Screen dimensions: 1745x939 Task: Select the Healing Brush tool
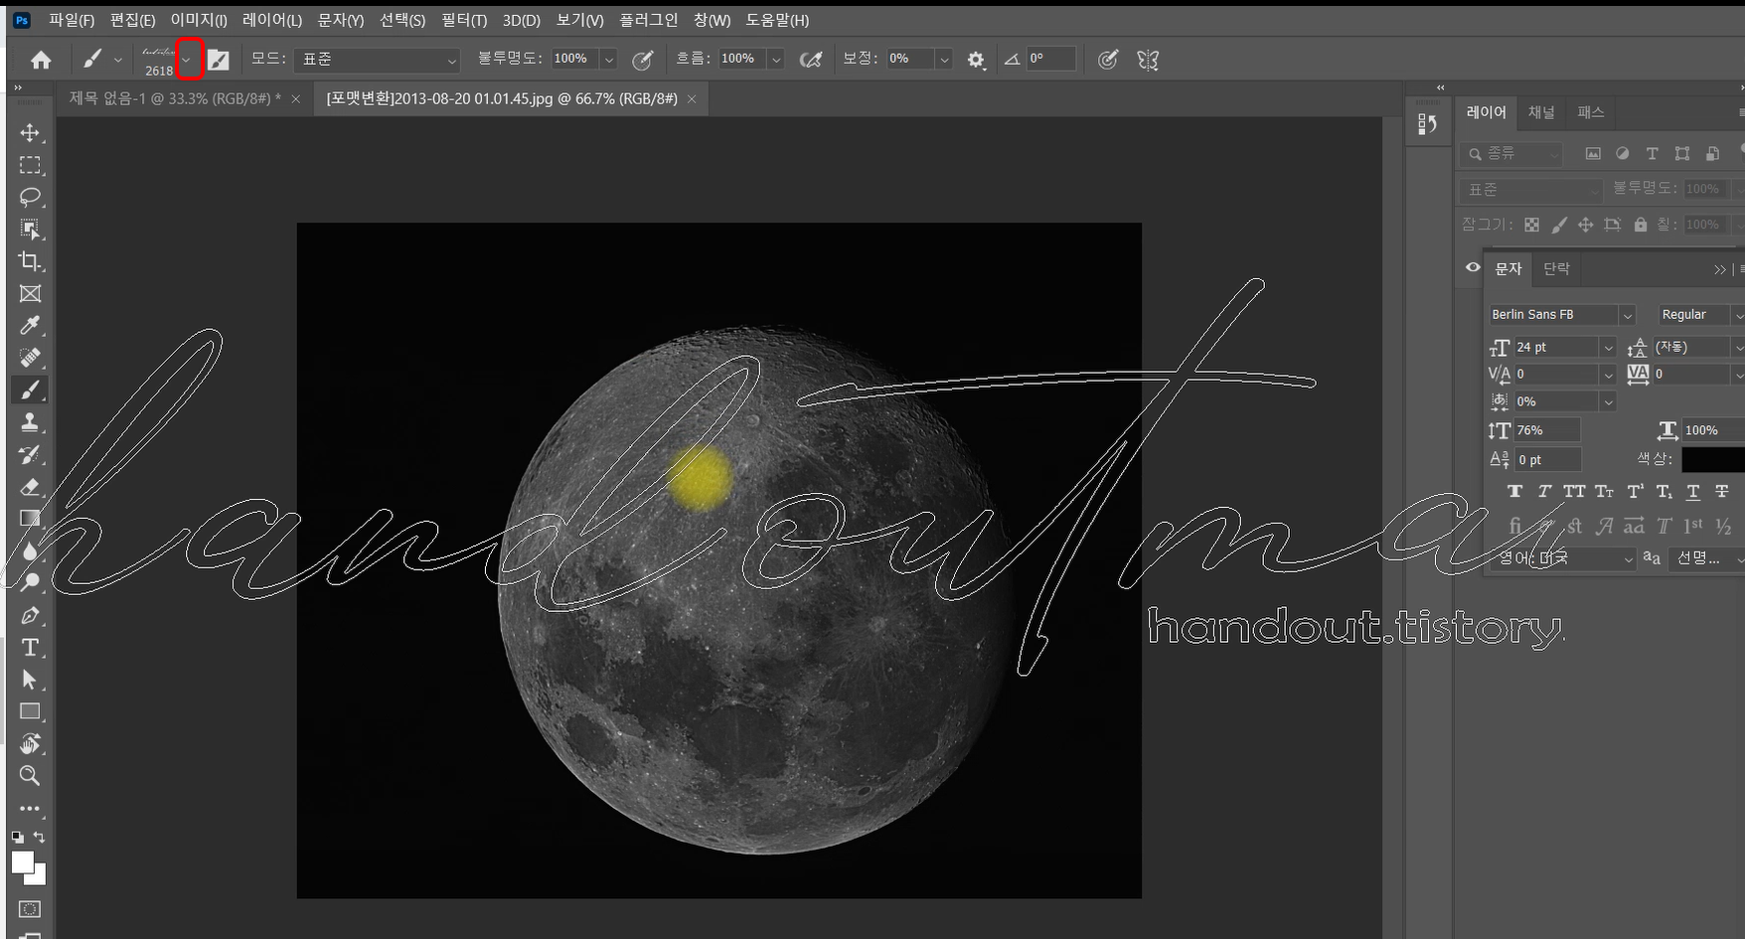point(30,358)
